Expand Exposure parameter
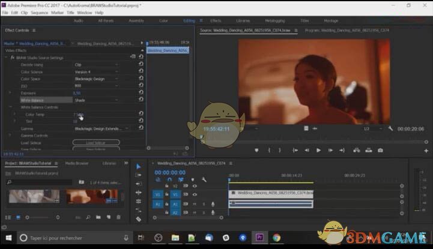The width and height of the screenshot is (433, 249). (x=10, y=92)
